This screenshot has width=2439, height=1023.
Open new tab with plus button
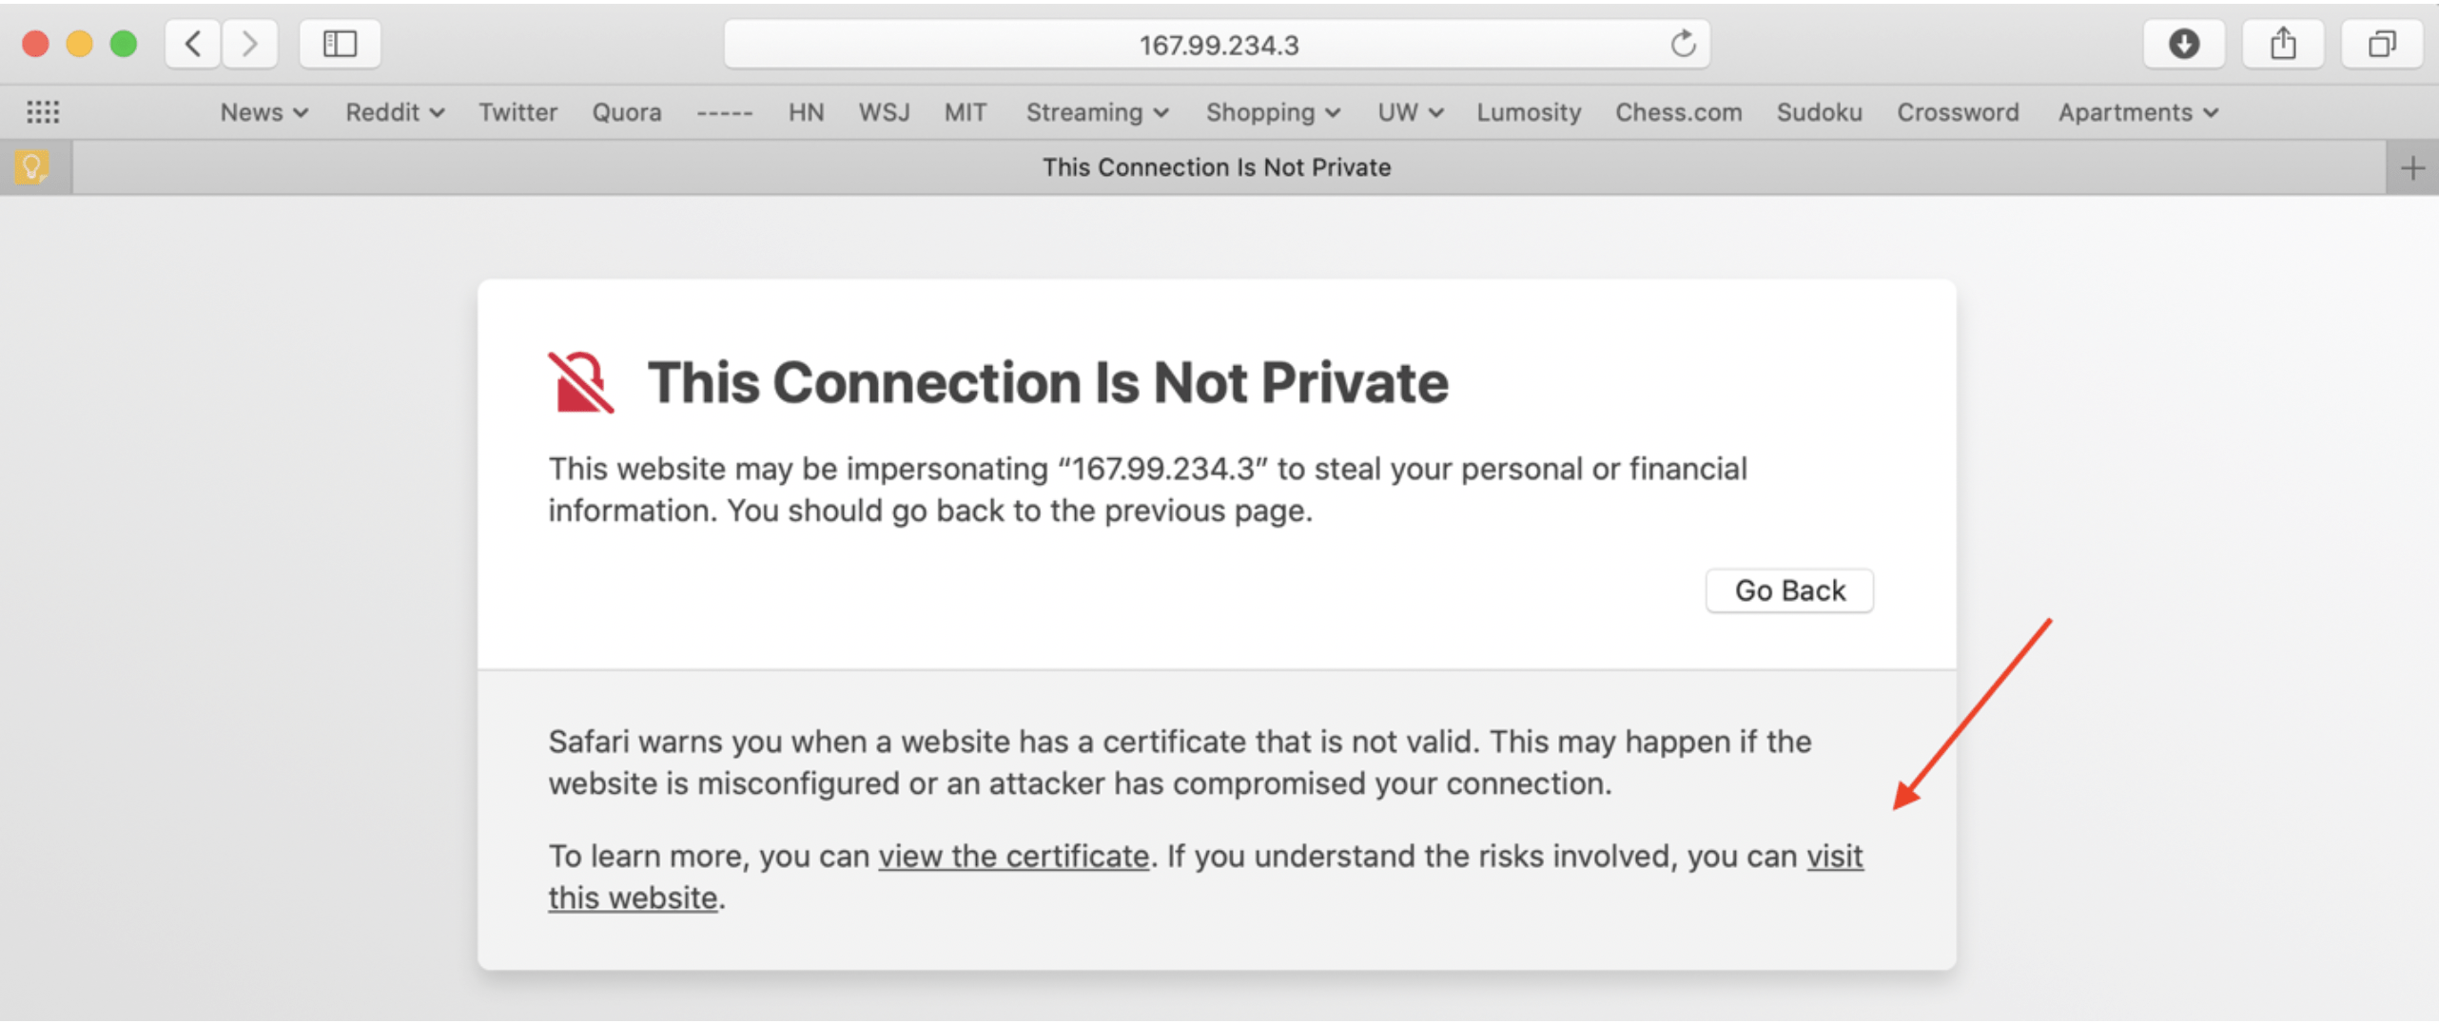pos(2412,168)
